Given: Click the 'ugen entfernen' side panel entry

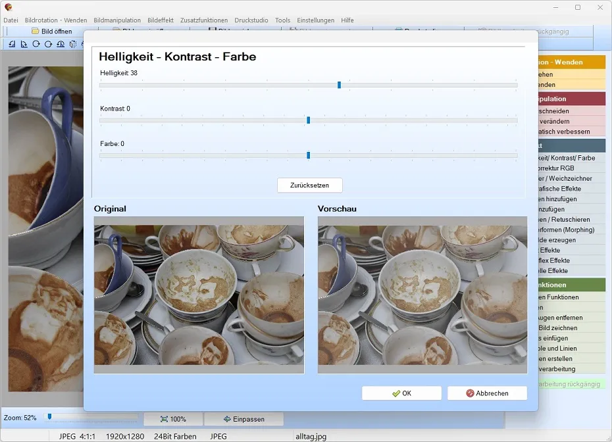Looking at the screenshot, I should point(572,318).
